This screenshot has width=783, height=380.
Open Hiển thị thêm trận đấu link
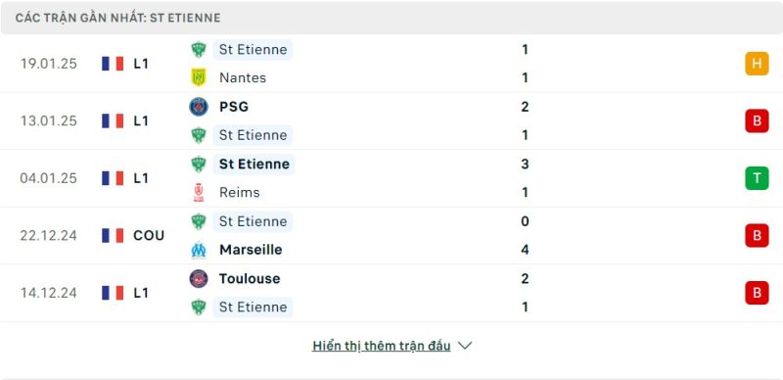[381, 346]
